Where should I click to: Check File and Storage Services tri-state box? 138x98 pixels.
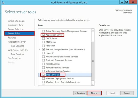point(43,49)
